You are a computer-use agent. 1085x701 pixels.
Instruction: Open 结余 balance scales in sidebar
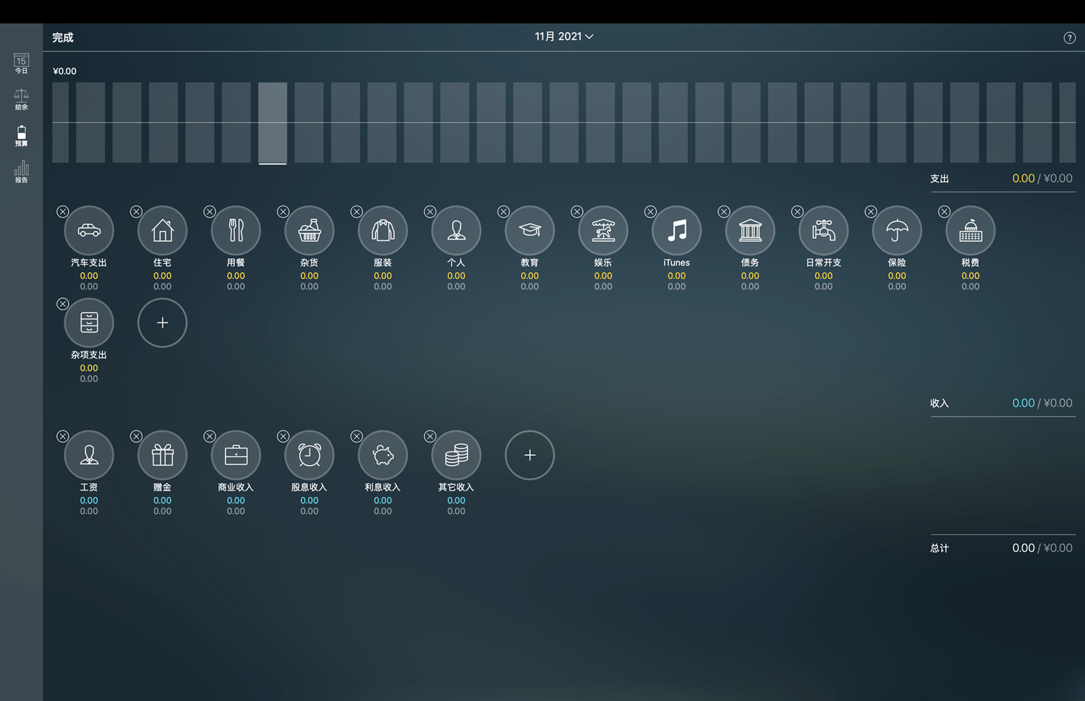pyautogui.click(x=22, y=100)
